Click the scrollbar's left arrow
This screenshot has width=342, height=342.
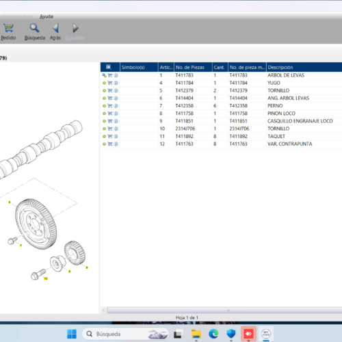tap(103, 310)
